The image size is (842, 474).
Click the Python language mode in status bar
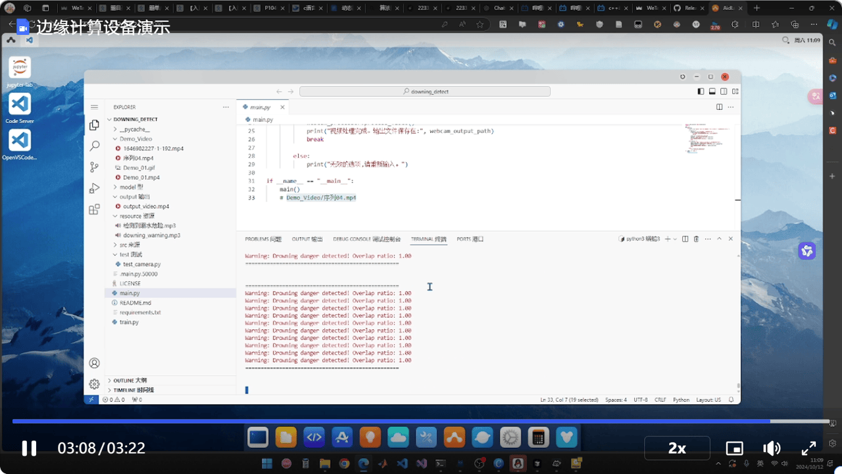(681, 400)
